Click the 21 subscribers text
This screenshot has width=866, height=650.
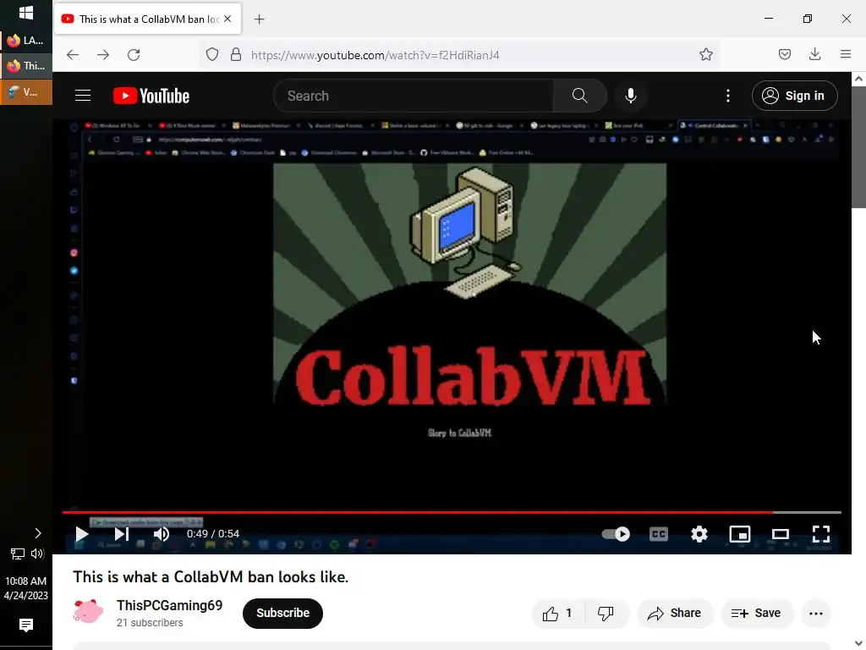click(x=150, y=623)
